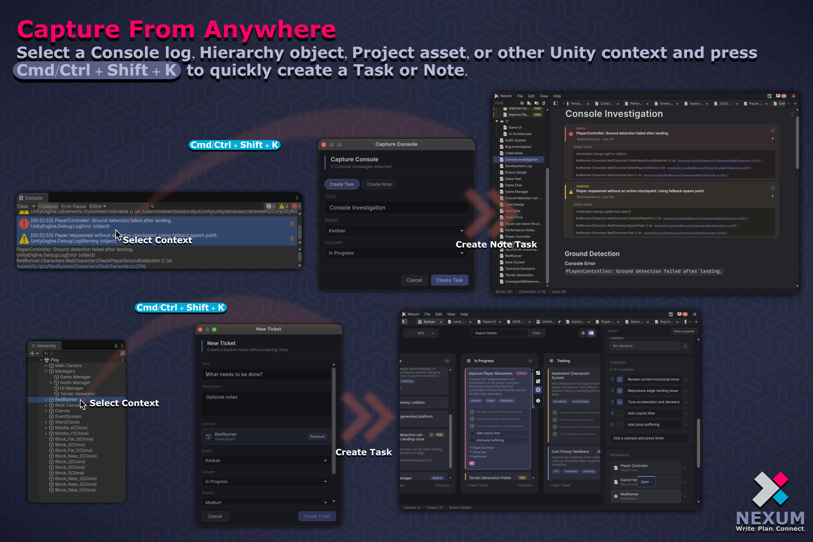
Task: Click Mark complete in the ticket panel
Action: click(x=684, y=331)
